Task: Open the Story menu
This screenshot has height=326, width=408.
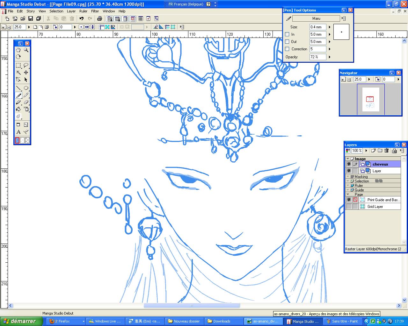Action: (31, 11)
